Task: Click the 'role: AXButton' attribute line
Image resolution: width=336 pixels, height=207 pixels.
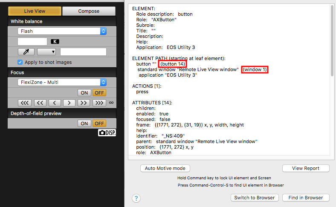Action: pyautogui.click(x=154, y=152)
